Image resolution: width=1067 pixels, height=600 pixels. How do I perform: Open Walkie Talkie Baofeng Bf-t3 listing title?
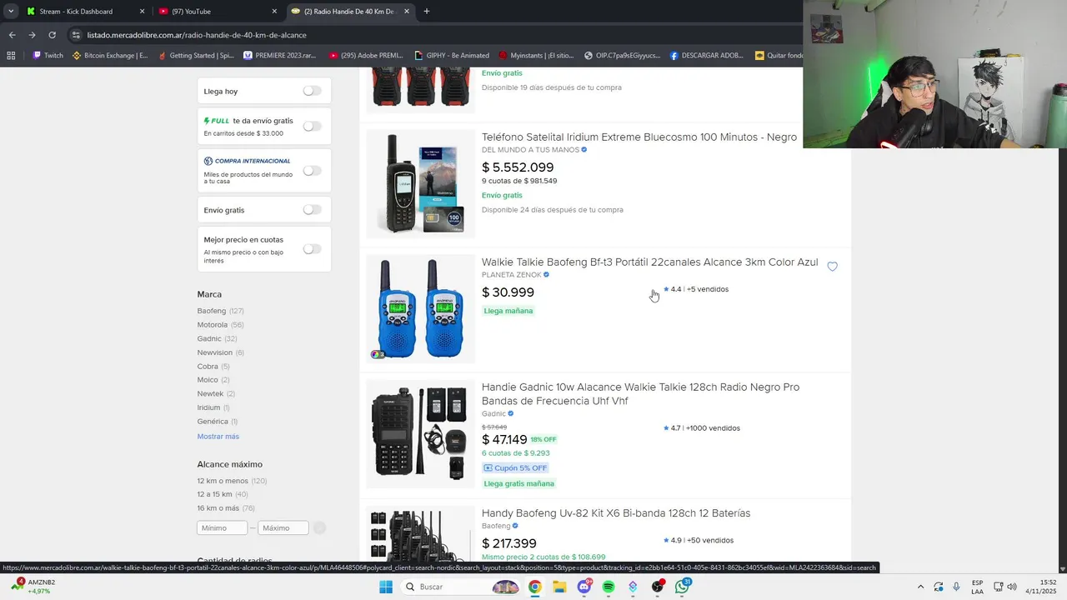coord(649,262)
